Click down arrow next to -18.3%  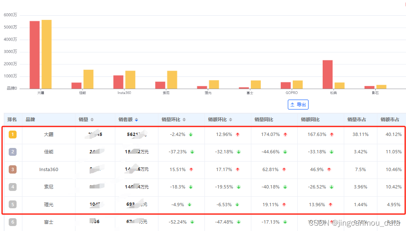coord(191,187)
